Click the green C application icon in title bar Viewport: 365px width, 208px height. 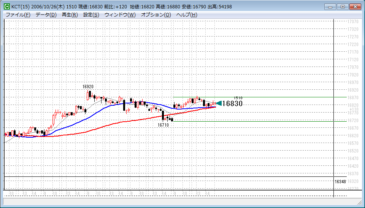point(7,7)
